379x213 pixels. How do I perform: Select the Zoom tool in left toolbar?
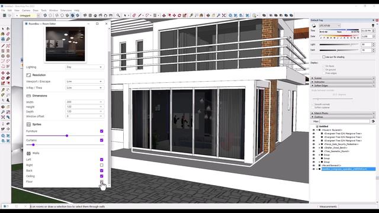click(3, 112)
